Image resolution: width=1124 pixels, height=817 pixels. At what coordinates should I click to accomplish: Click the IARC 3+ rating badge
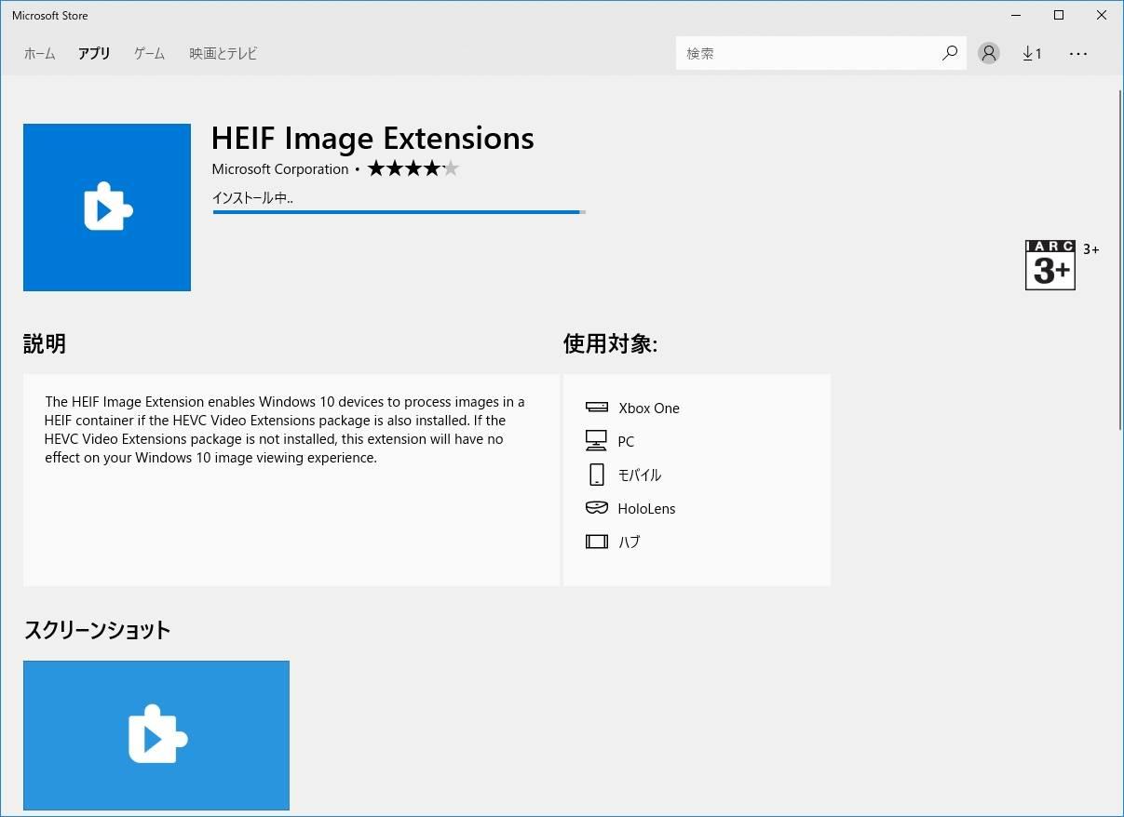click(x=1050, y=265)
